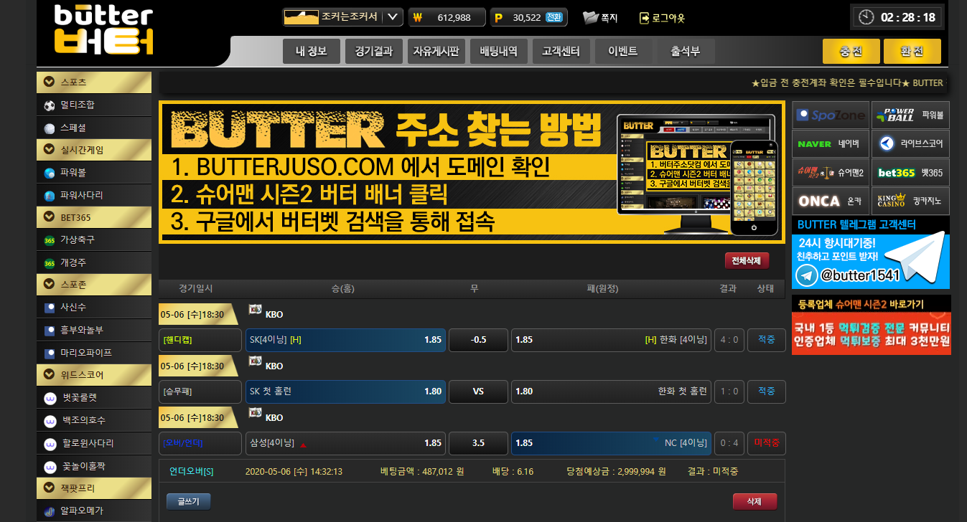
Task: Select the SK[4이닝] 1.85 odds cell
Action: (346, 340)
